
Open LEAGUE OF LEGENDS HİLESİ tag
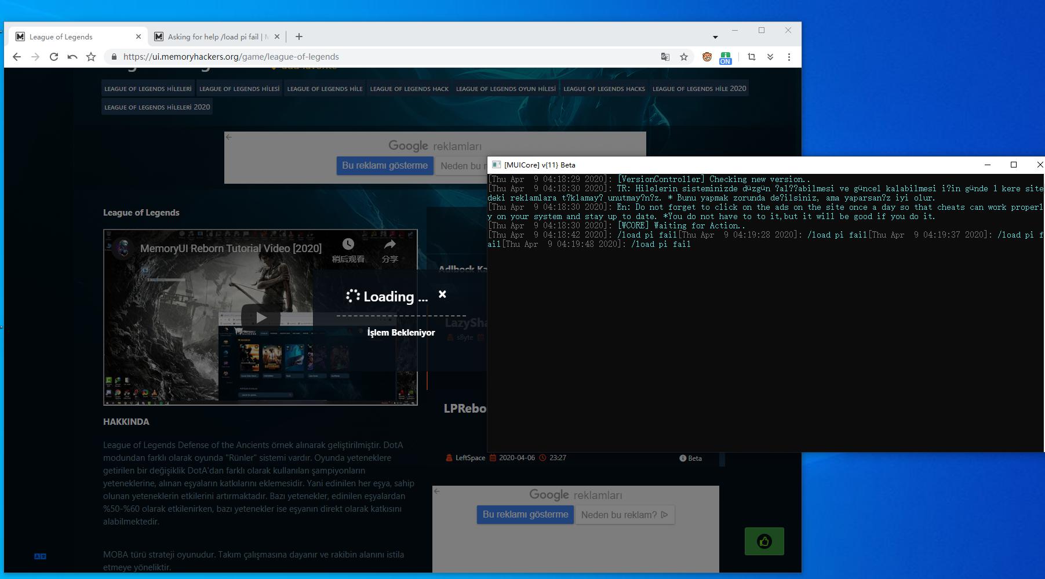(239, 89)
